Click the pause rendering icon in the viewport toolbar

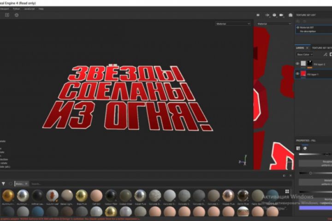[258, 15]
